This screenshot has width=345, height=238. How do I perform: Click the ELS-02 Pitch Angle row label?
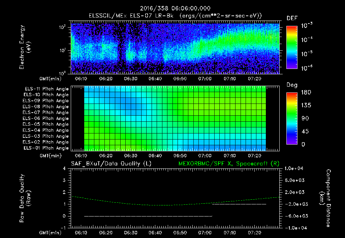click(x=46, y=142)
